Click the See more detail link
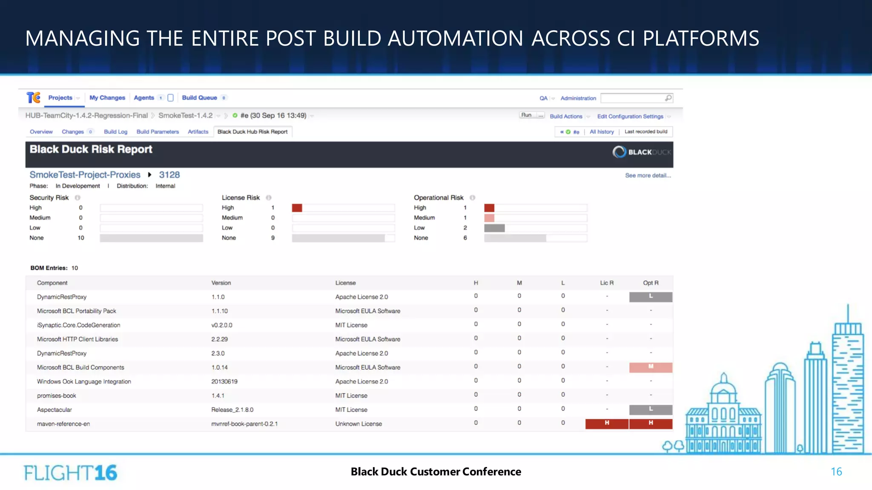 pos(648,175)
